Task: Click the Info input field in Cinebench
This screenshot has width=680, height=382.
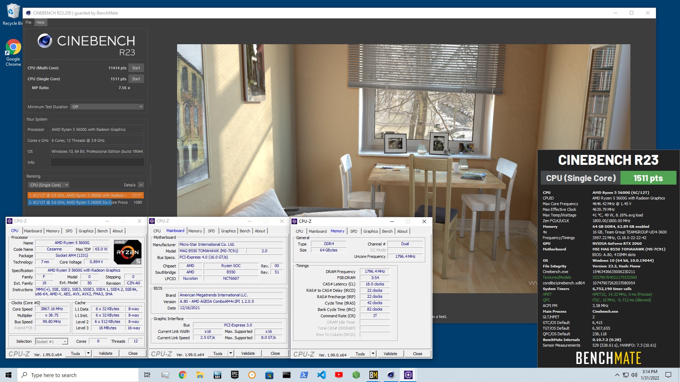Action: [97, 162]
